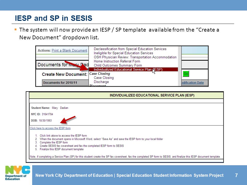Click the bold italic Case Closing group header

[100, 74]
